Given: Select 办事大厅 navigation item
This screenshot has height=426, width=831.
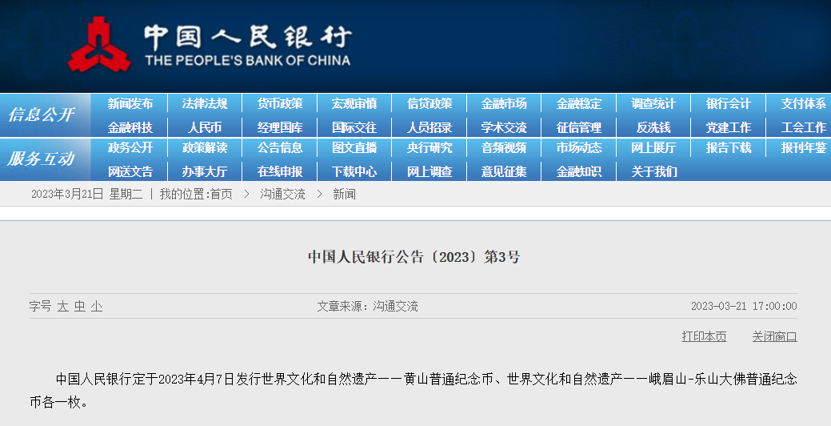Looking at the screenshot, I should (x=205, y=171).
